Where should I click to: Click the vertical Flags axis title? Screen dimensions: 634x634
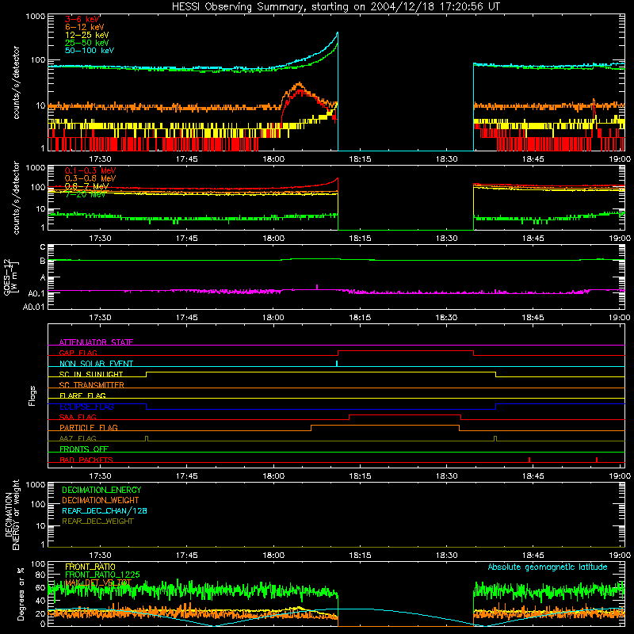click(32, 395)
